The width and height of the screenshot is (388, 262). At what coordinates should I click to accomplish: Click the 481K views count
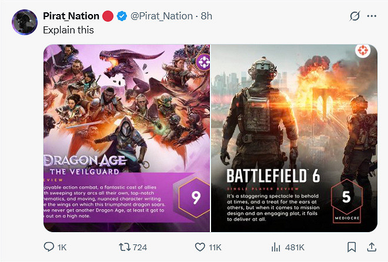click(x=294, y=247)
